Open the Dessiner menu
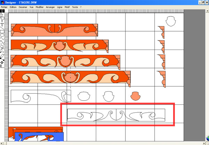The height and width of the screenshot is (145, 209). 23,7
